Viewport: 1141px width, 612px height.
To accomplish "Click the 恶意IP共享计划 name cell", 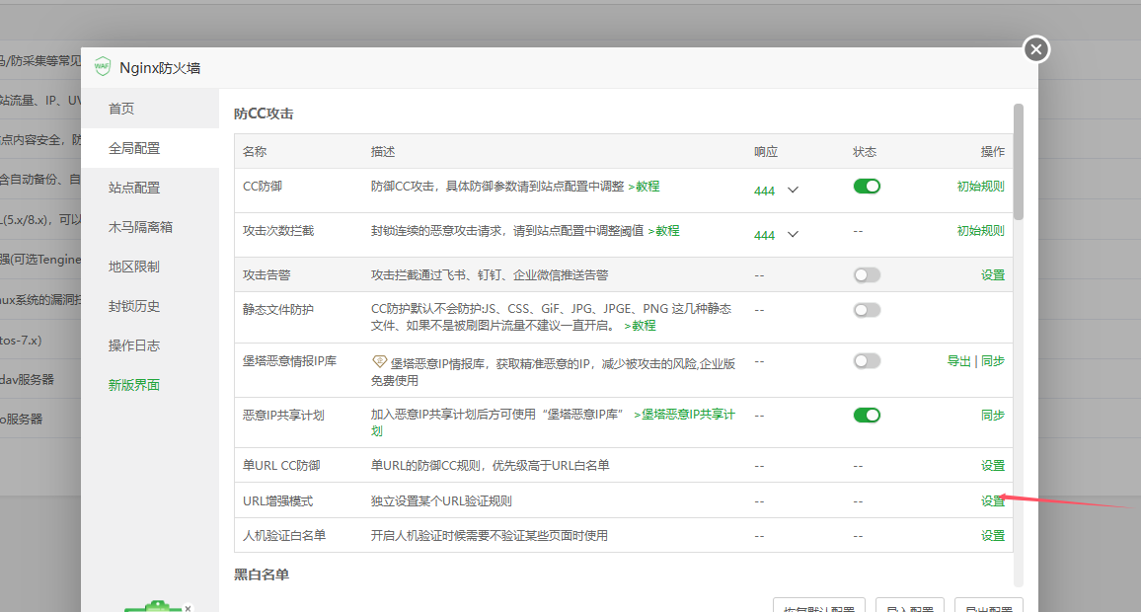I will click(283, 415).
